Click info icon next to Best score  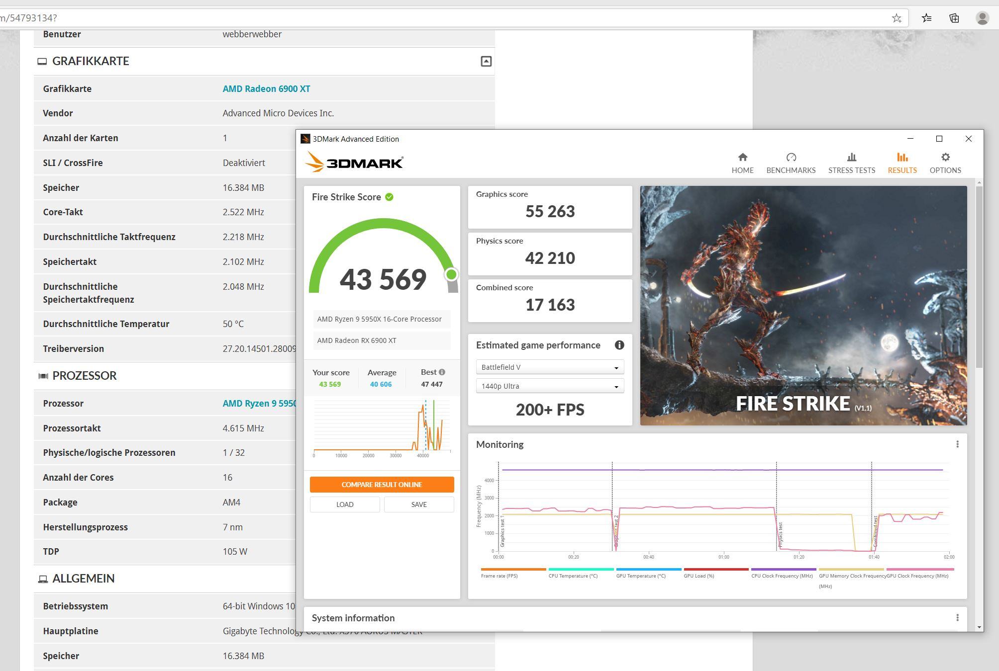point(442,372)
